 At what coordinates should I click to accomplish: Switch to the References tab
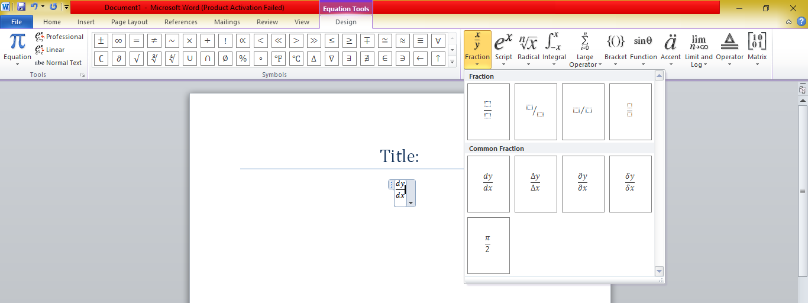[181, 22]
